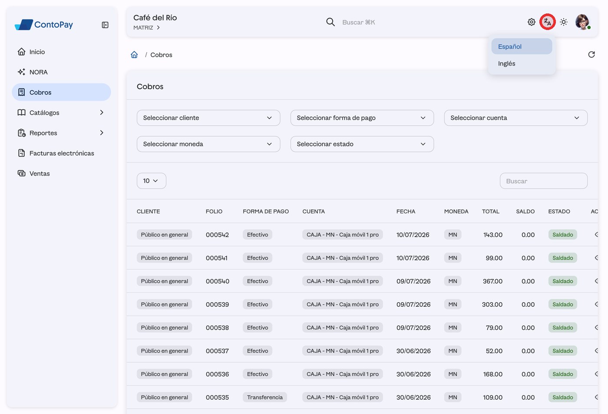
Task: Open action icon for folio 000541
Action: pos(596,258)
